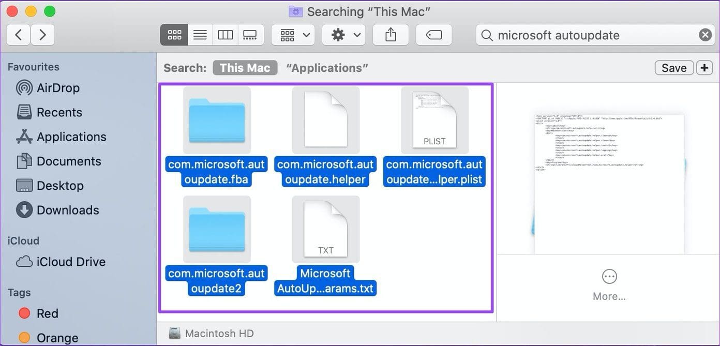Open Applications in the sidebar
This screenshot has height=346, width=720.
[61, 137]
